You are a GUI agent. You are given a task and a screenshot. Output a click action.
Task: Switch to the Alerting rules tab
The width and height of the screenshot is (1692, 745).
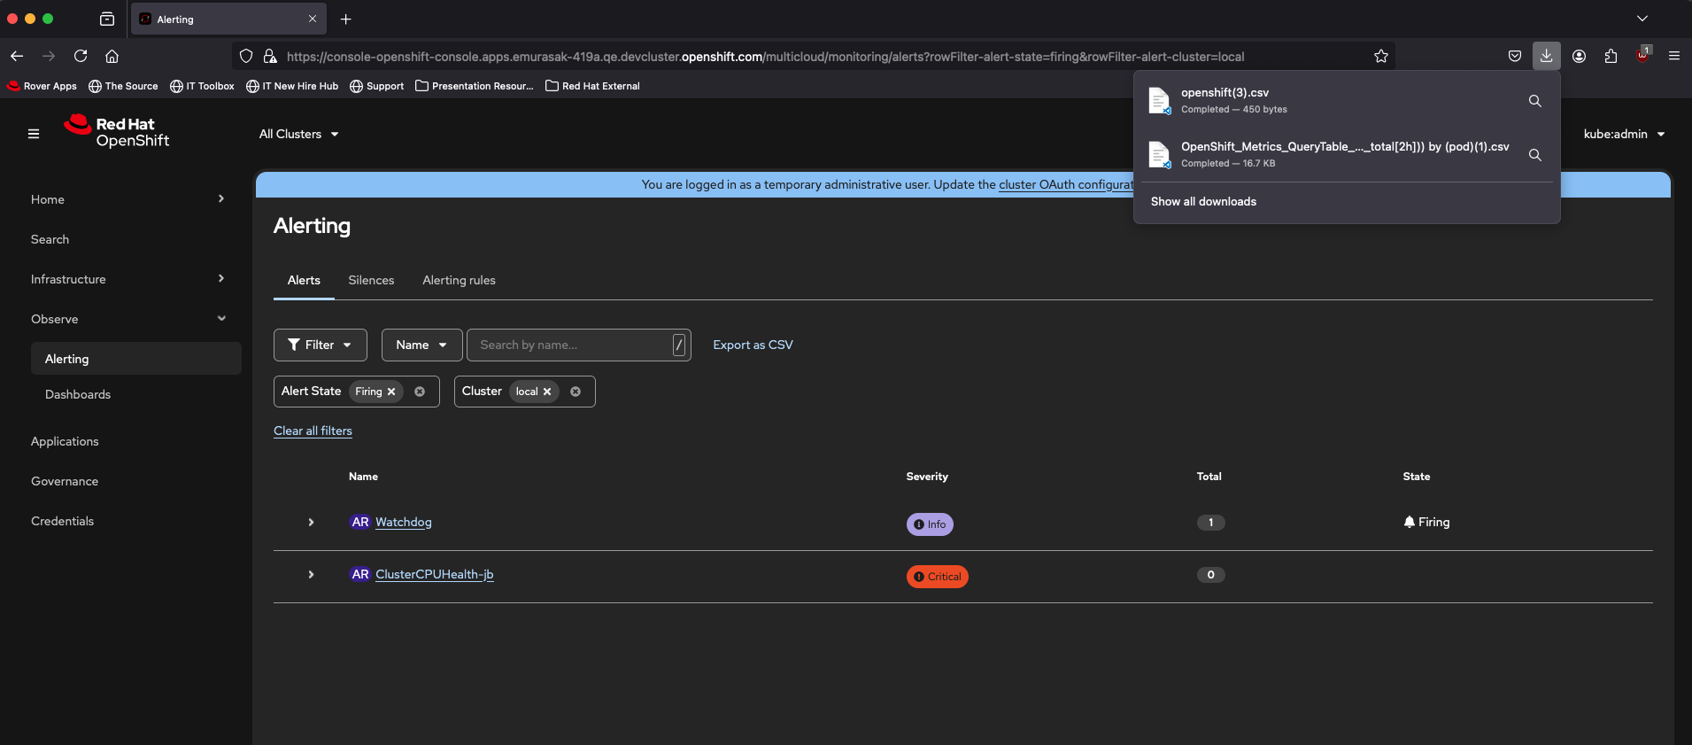[x=459, y=280]
